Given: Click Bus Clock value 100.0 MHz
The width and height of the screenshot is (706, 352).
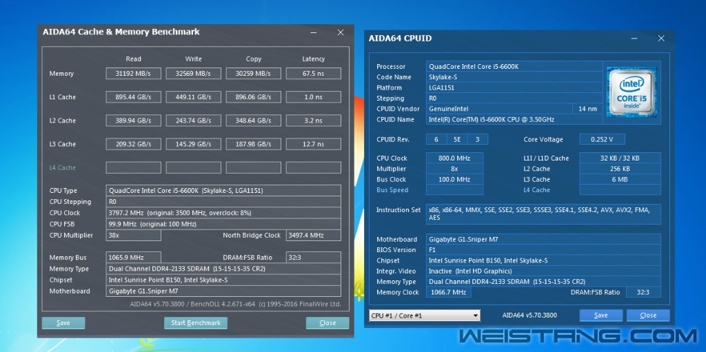Looking at the screenshot, I should pos(454,180).
